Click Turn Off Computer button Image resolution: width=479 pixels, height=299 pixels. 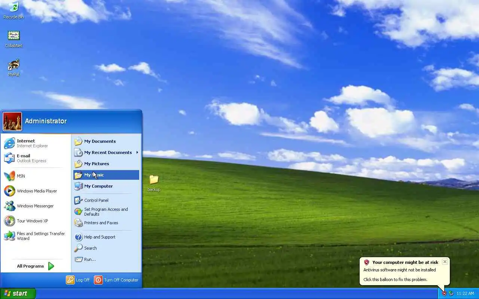coord(116,280)
